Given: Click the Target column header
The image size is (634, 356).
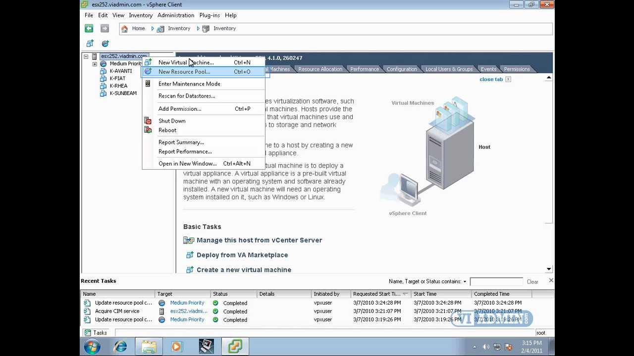Looking at the screenshot, I should [x=183, y=294].
